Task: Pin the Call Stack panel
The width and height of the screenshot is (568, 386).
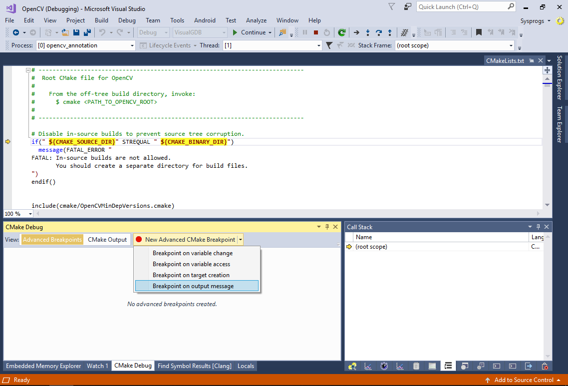Action: (x=538, y=227)
